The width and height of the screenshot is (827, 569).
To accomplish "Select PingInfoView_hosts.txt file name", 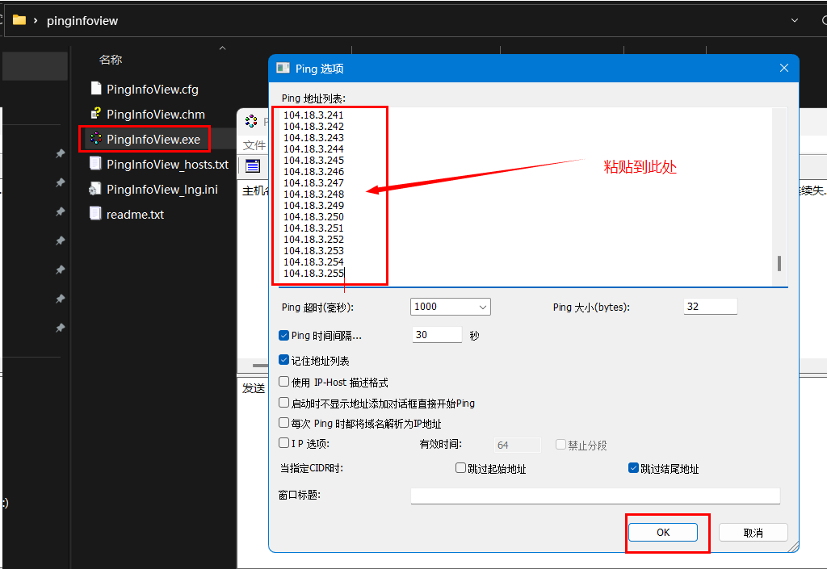I will 168,165.
